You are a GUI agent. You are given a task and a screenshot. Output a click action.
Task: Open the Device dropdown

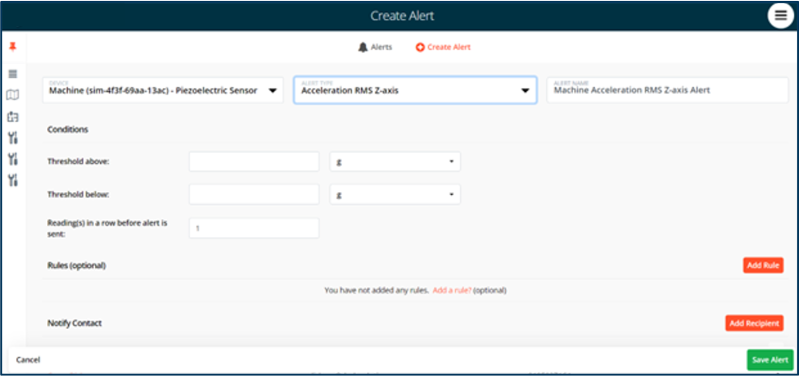163,90
